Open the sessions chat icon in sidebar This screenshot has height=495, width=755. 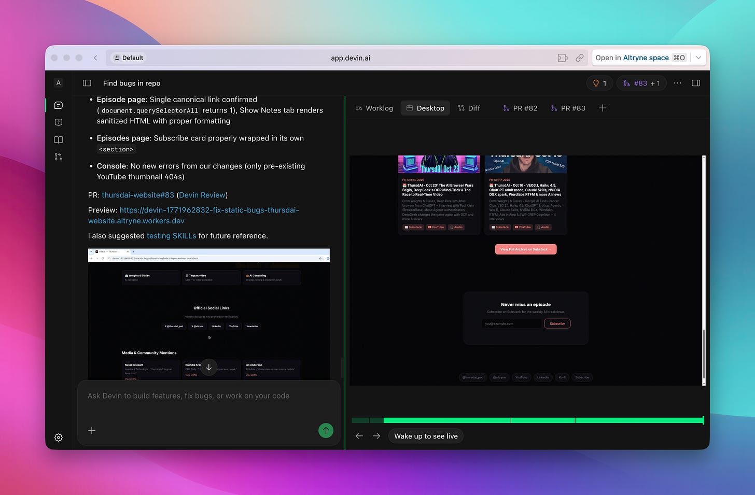tap(59, 105)
